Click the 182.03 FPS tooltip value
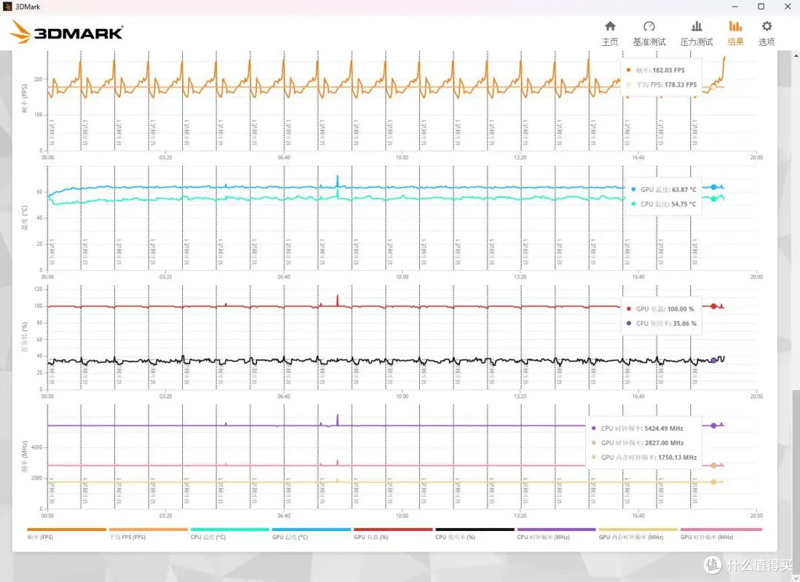Image resolution: width=800 pixels, height=582 pixels. (x=668, y=70)
